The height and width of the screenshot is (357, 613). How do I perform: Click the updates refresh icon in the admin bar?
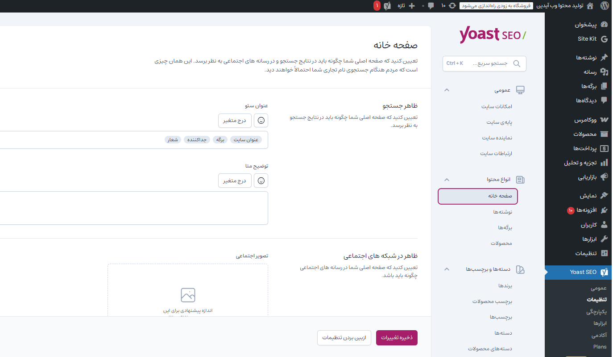click(452, 6)
